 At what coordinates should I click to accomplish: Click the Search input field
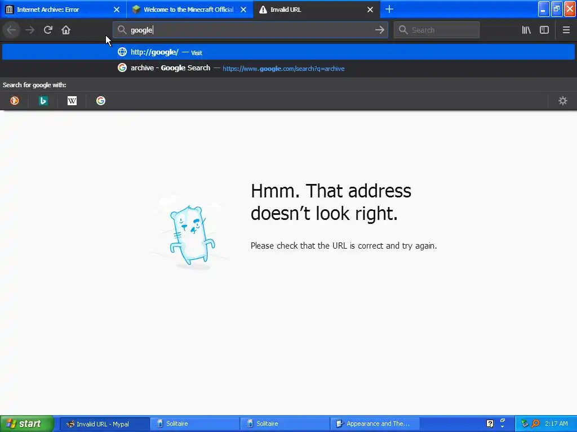[437, 30]
